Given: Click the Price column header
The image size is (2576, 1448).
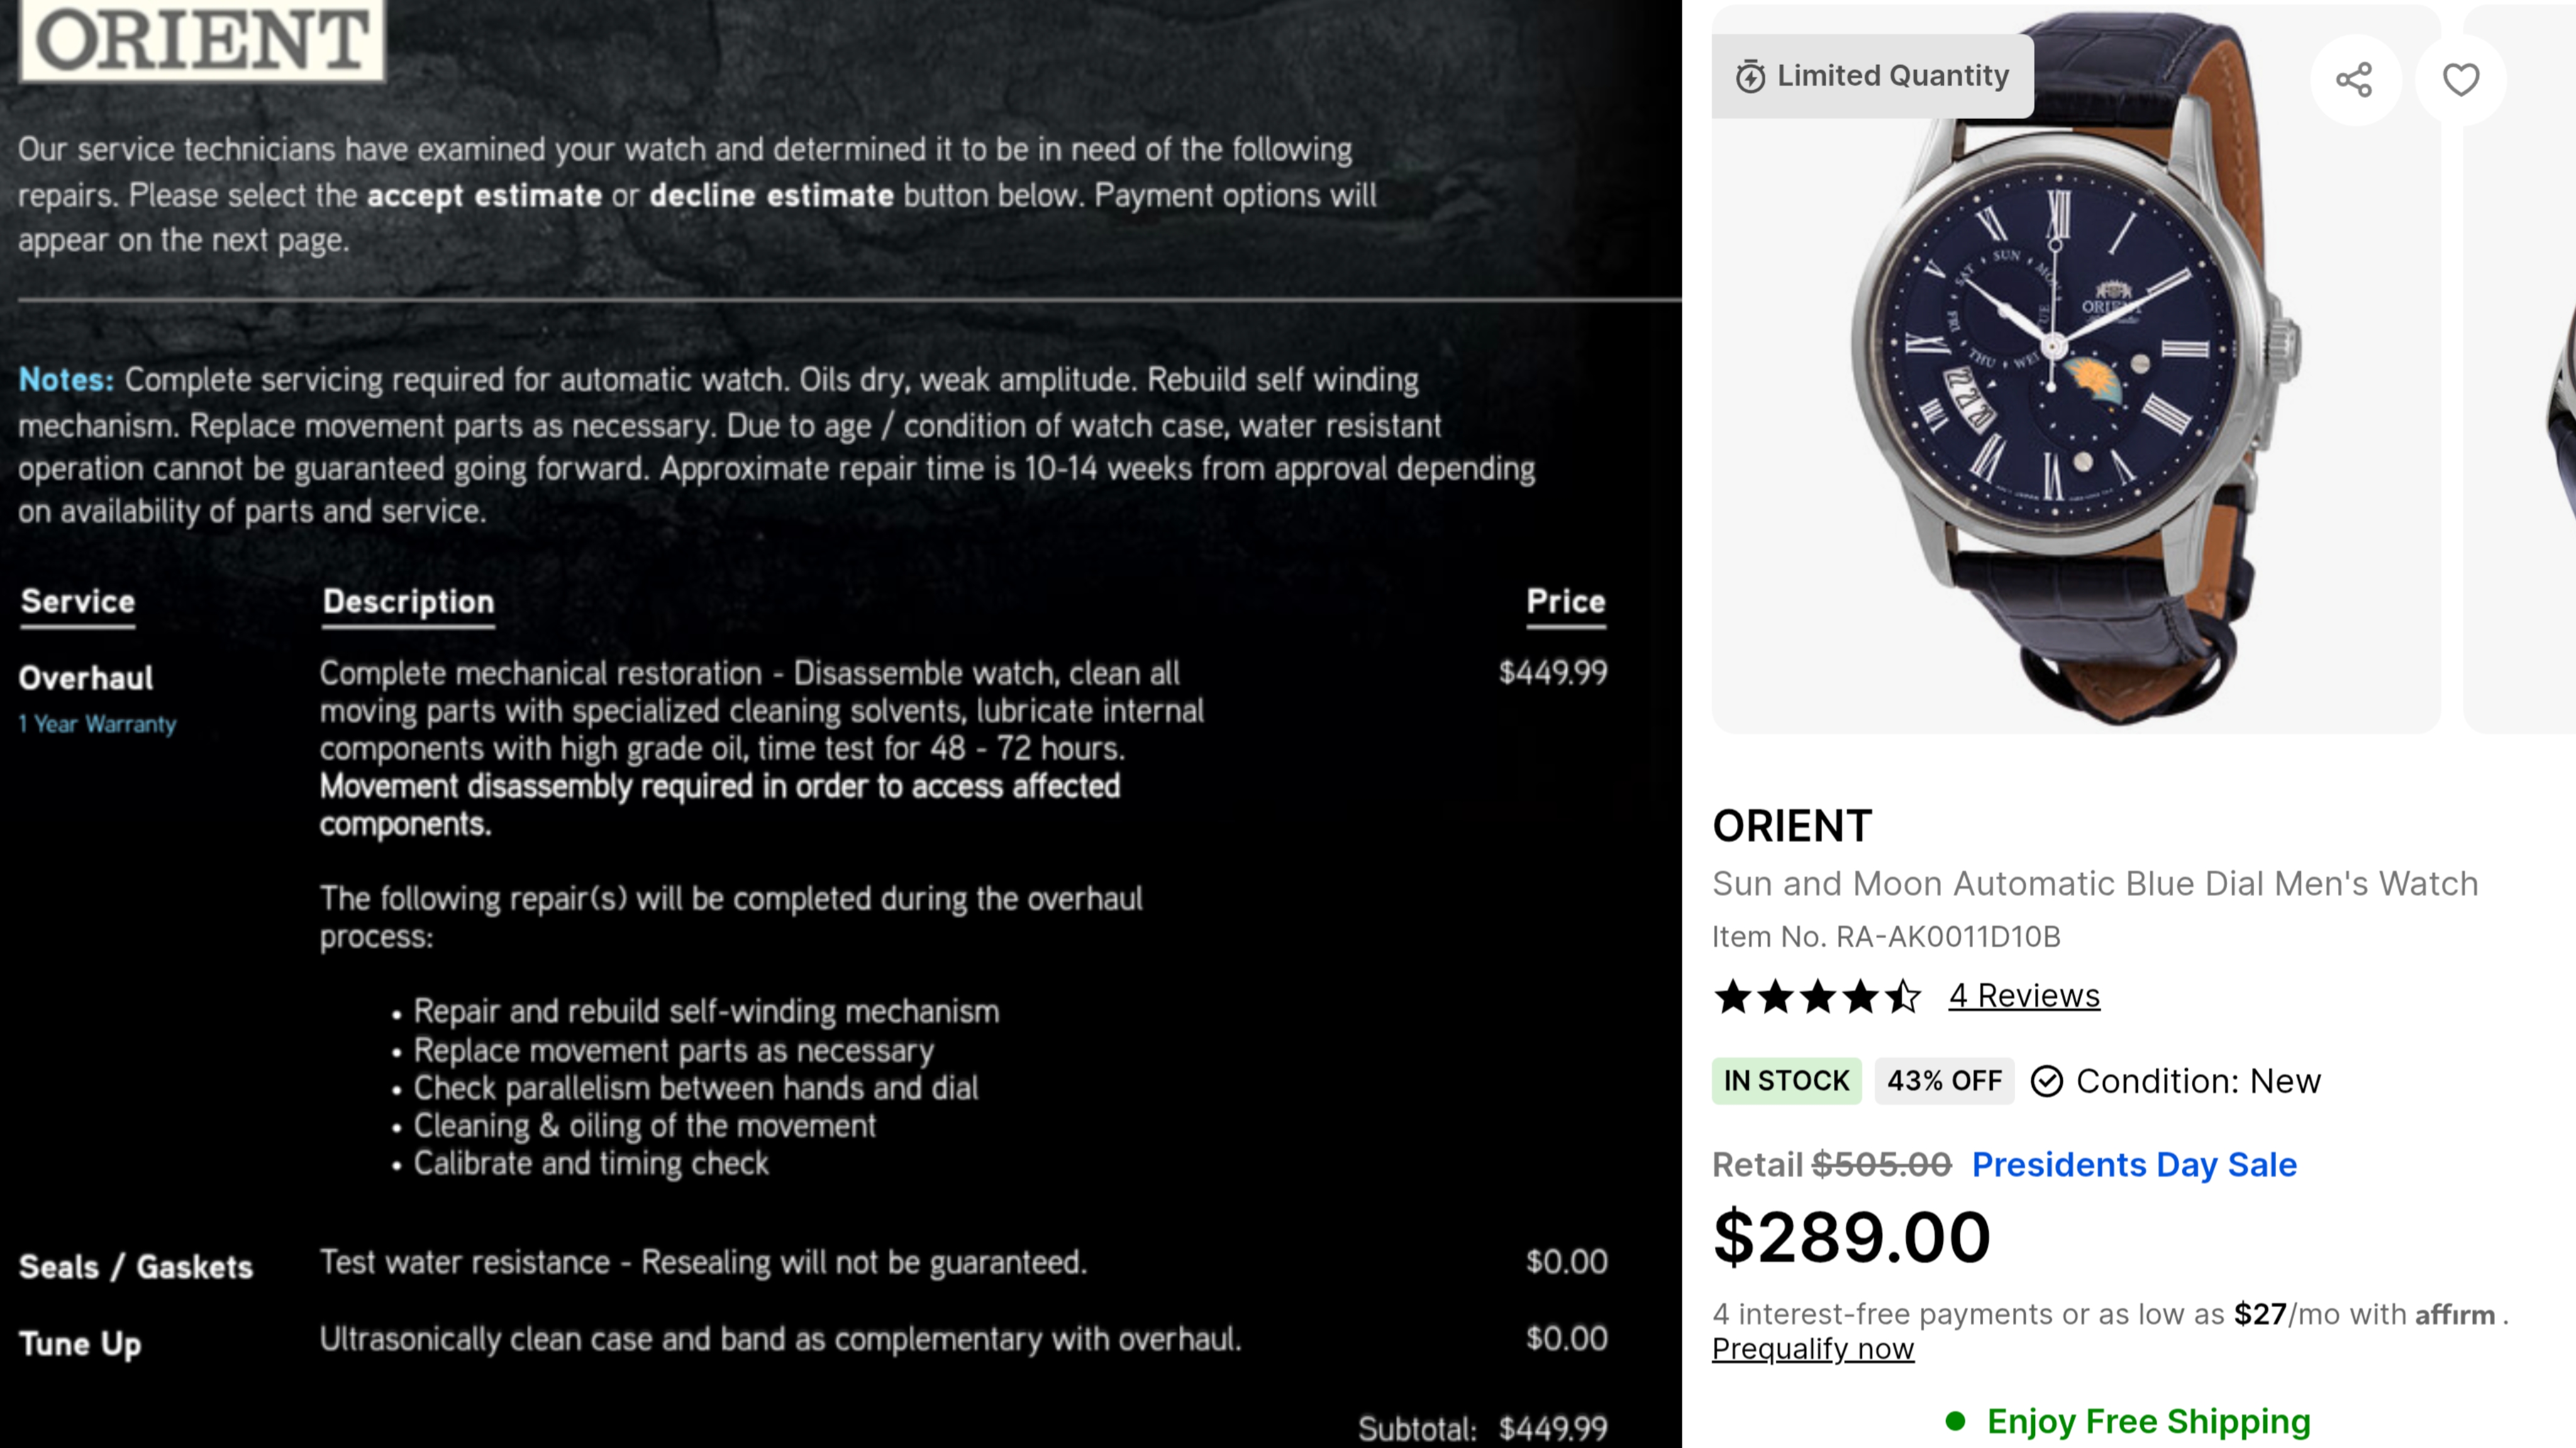Looking at the screenshot, I should 1566,602.
